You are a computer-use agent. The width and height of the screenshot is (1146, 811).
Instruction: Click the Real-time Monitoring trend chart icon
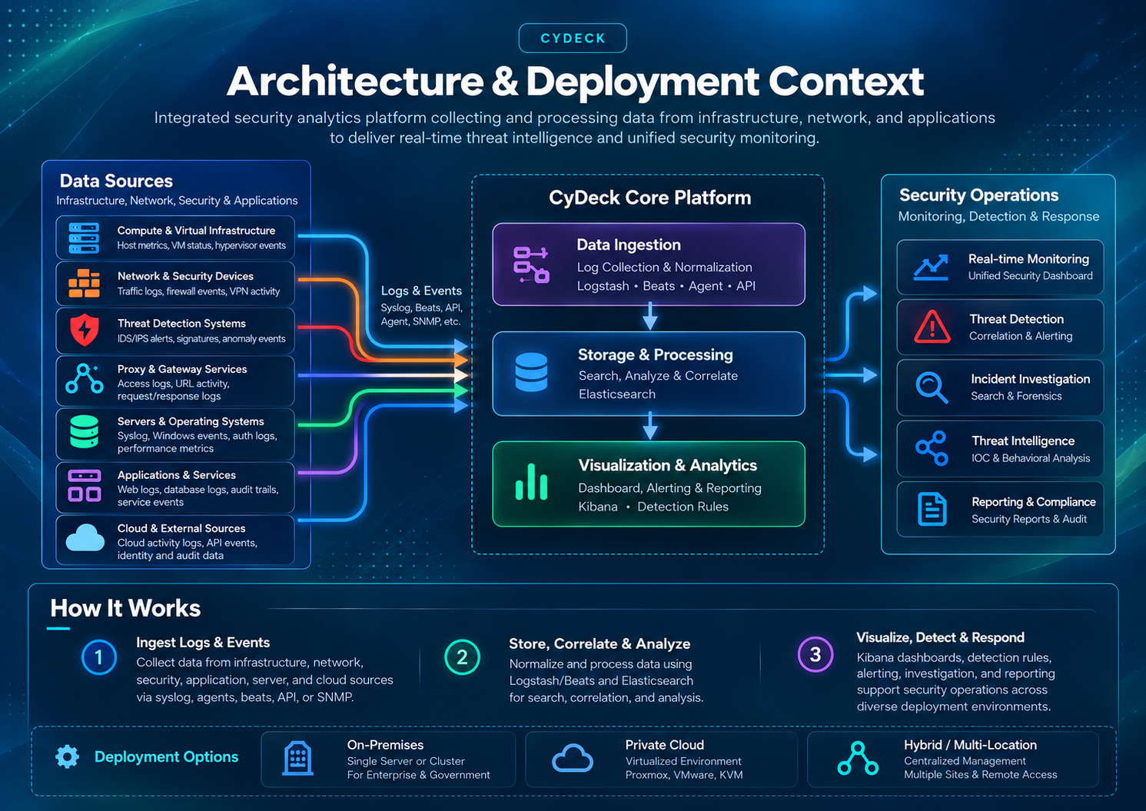tap(931, 268)
